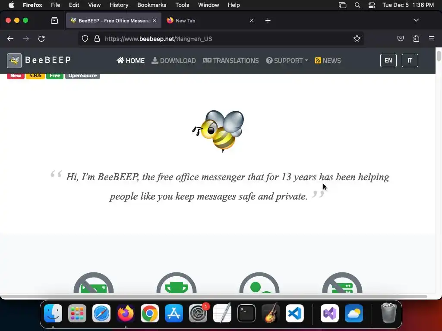
Task: Open the DOWNLOAD page link
Action: pos(174,60)
